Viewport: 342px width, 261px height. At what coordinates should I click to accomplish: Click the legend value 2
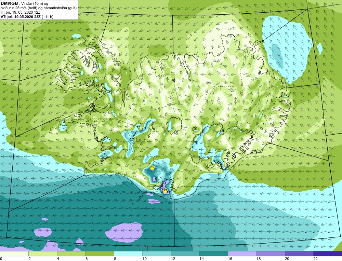tap(29, 259)
